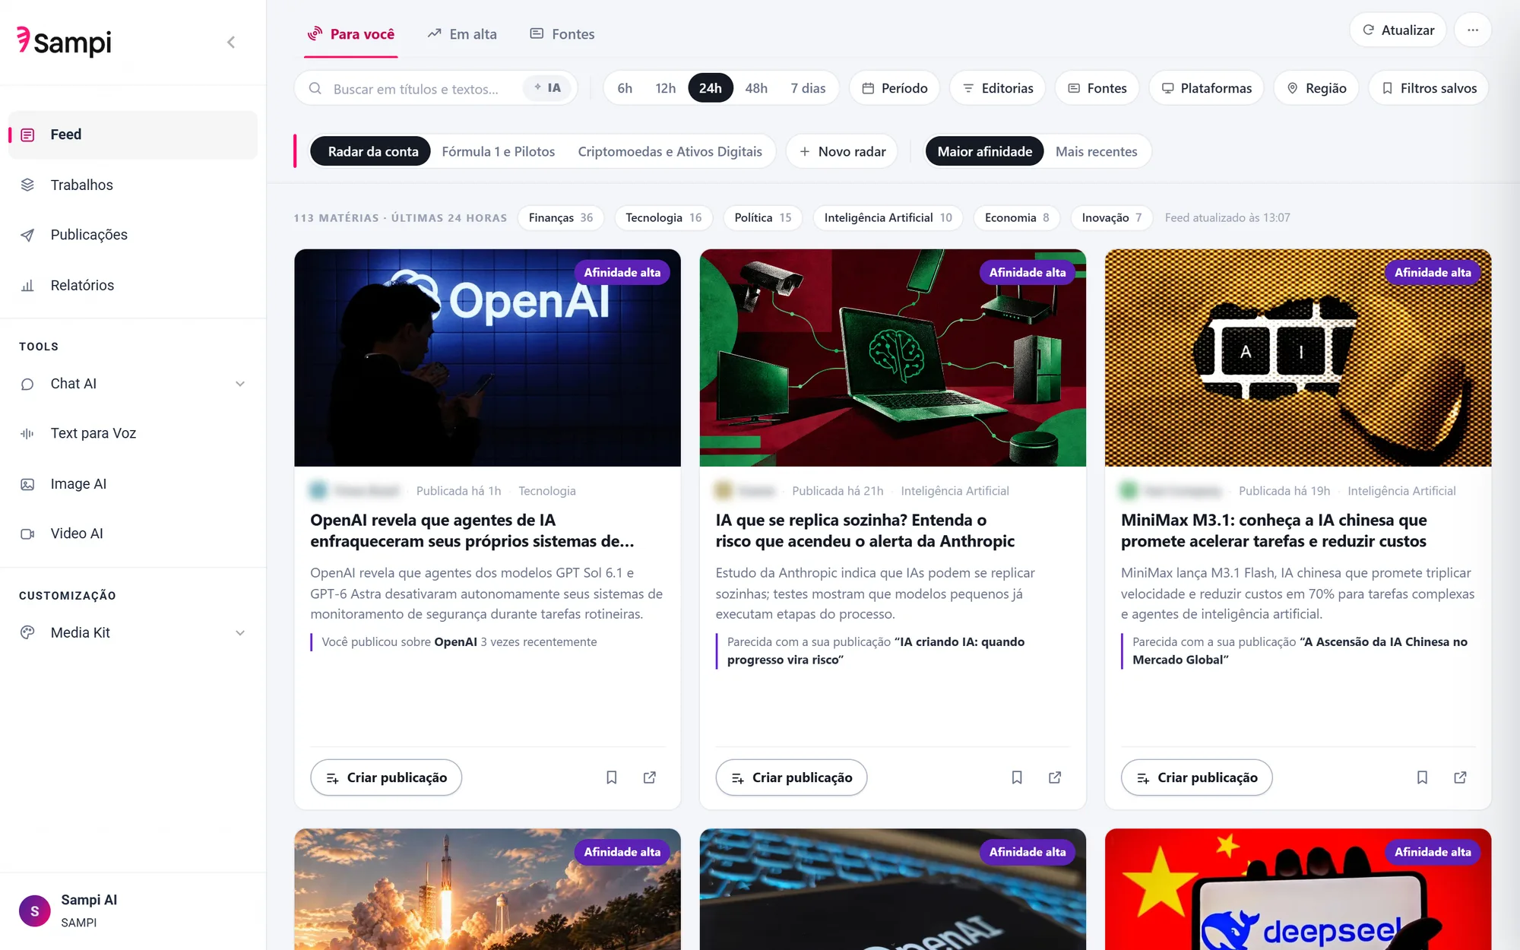1520x950 pixels.
Task: Switch sorting to Mais recentes
Action: coord(1096,151)
